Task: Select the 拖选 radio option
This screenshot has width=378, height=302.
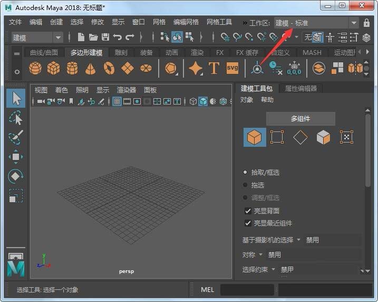Action: 245,185
